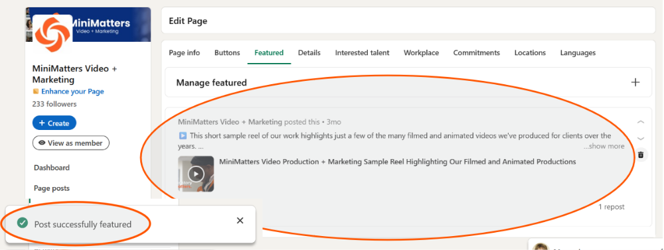
Task: Go to the Interested talent tab
Action: coord(362,53)
